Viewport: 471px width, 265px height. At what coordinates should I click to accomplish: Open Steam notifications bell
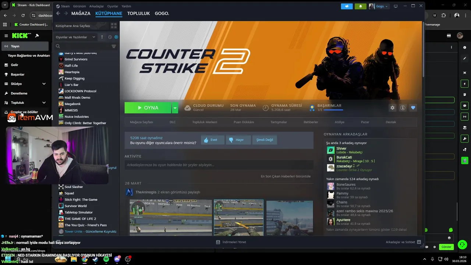361,6
